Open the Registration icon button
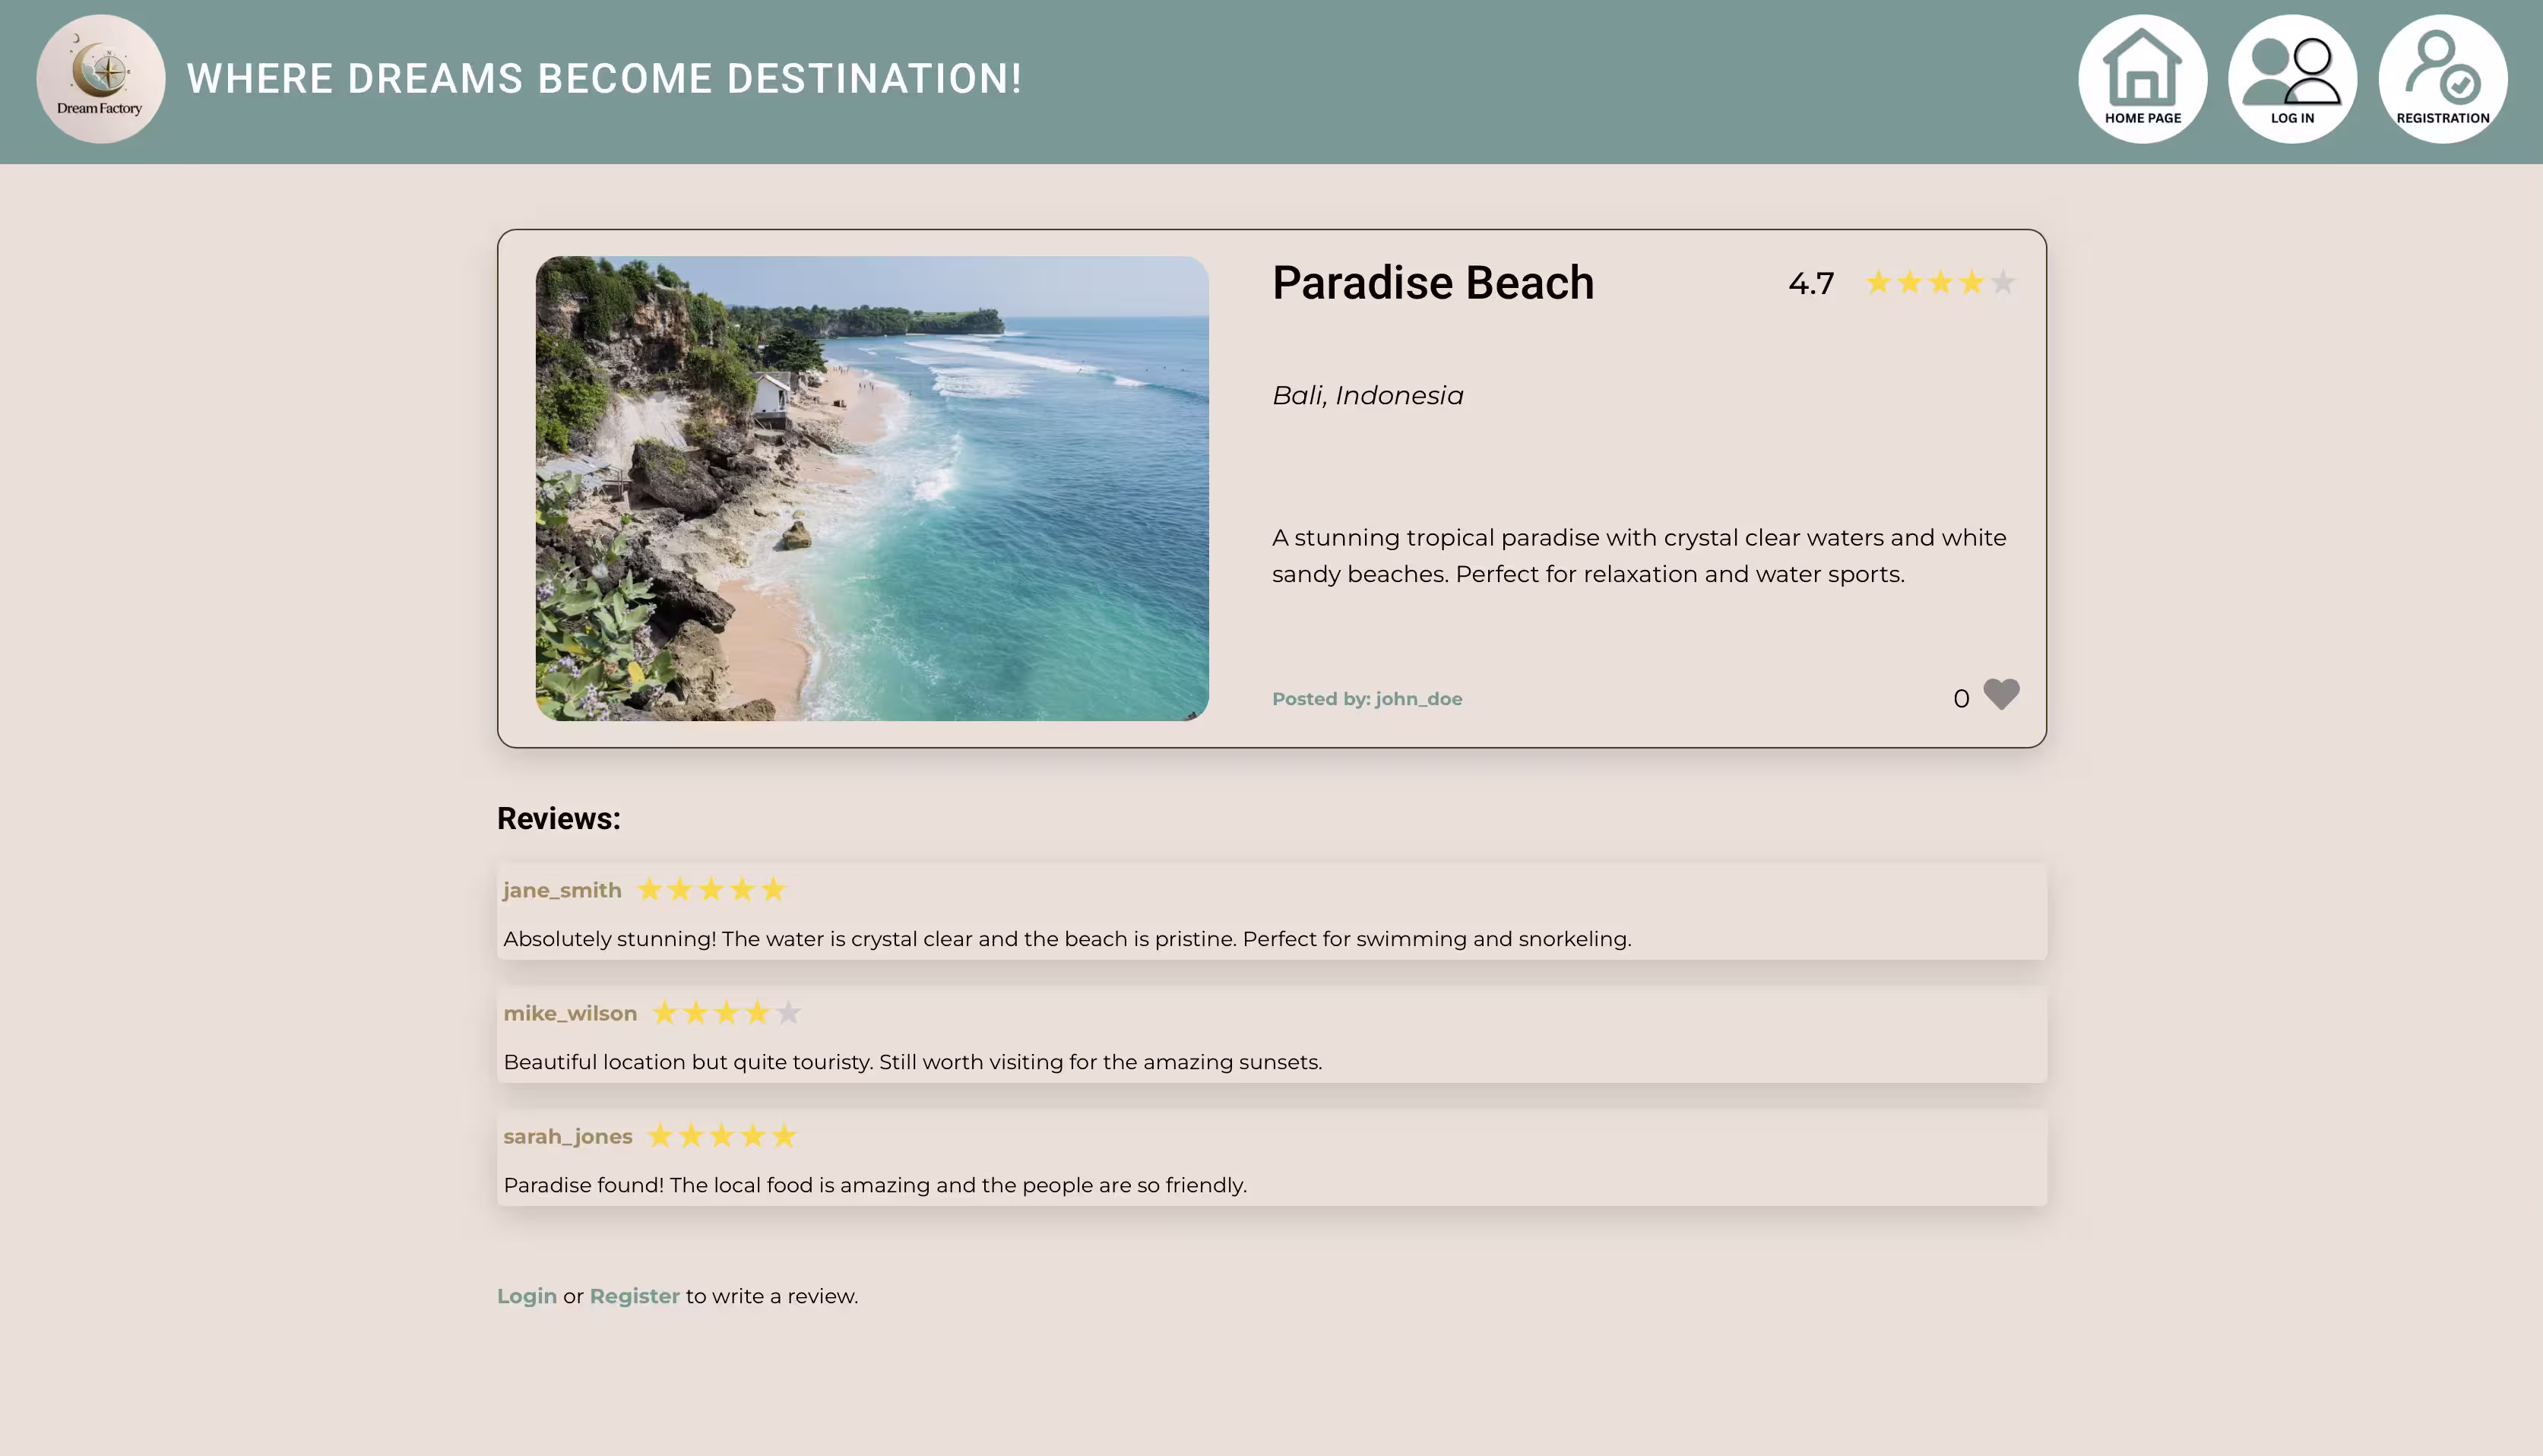This screenshot has width=2543, height=1456. (2442, 79)
